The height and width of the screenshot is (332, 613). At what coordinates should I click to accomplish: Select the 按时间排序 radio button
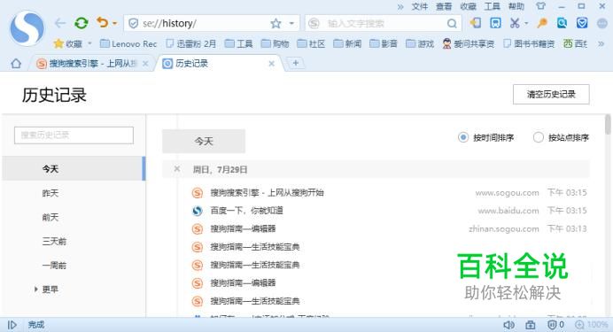(x=463, y=137)
